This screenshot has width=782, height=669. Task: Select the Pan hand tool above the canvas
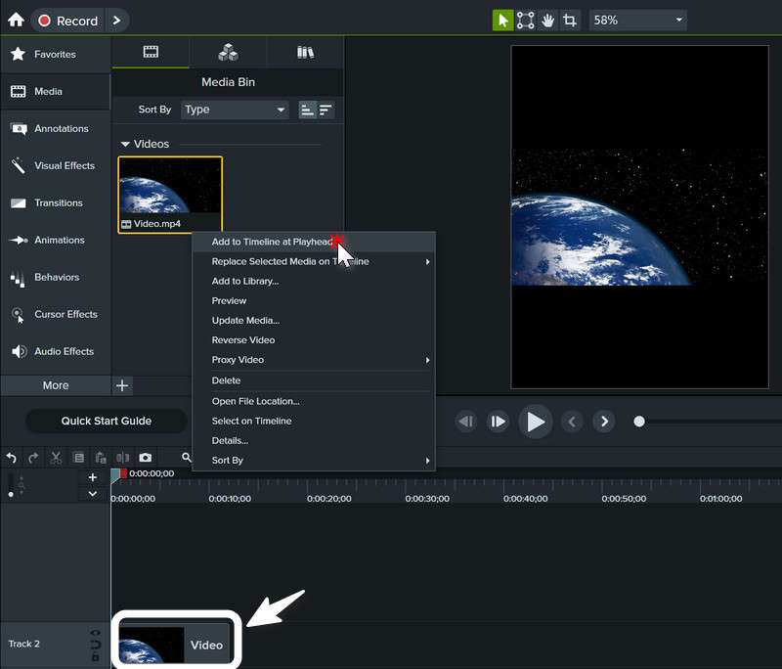click(x=547, y=21)
